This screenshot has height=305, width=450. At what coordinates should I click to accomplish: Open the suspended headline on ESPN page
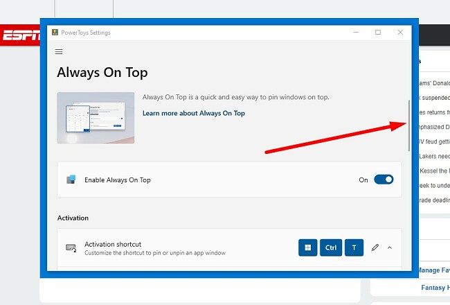point(434,98)
